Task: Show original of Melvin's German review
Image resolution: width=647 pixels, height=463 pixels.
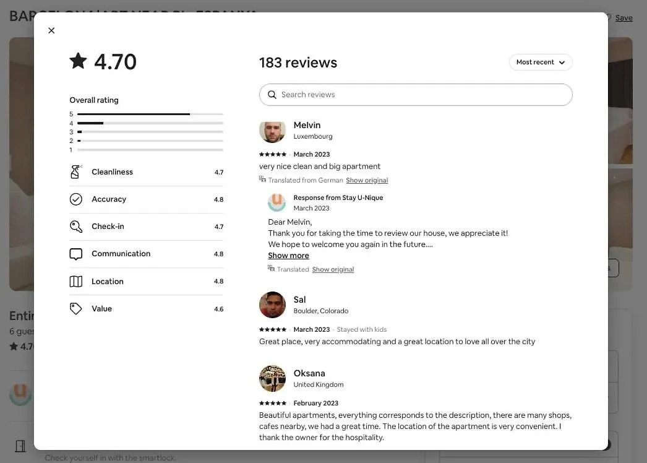Action: (367, 180)
